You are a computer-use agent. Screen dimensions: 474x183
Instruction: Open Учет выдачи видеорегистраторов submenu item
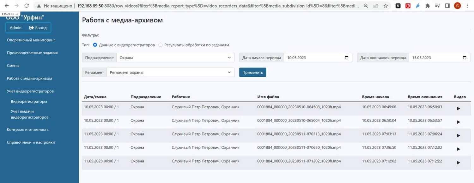(29, 114)
